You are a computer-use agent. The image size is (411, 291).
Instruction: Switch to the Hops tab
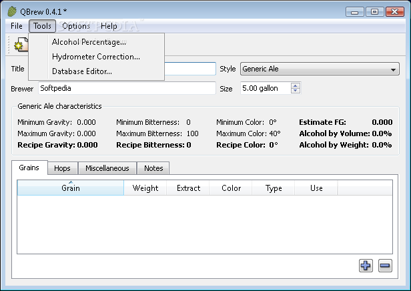tap(63, 168)
